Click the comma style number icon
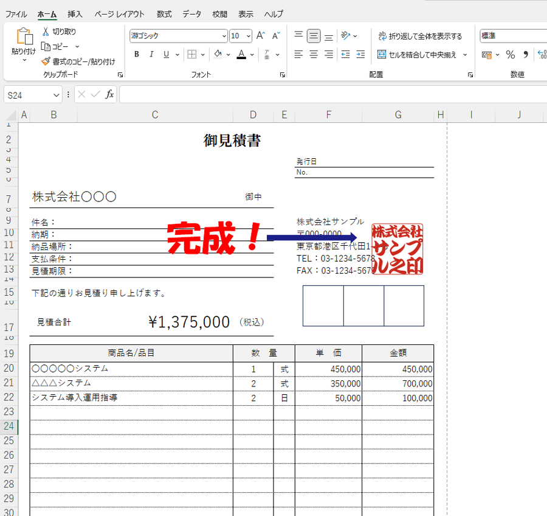 (526, 55)
